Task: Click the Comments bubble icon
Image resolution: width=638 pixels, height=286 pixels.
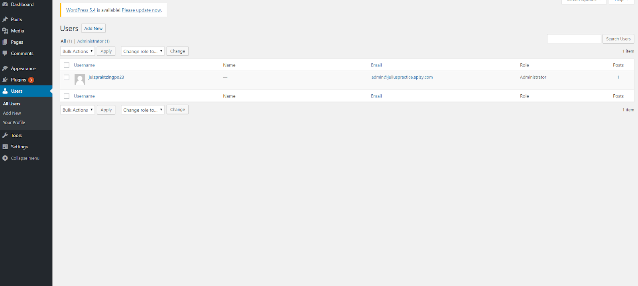Action: coord(5,53)
